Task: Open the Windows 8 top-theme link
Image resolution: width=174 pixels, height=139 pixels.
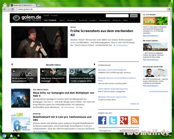Action: coord(71,20)
